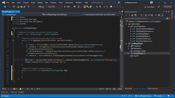Open the Debug configuration dropdown

[x=42, y=7]
